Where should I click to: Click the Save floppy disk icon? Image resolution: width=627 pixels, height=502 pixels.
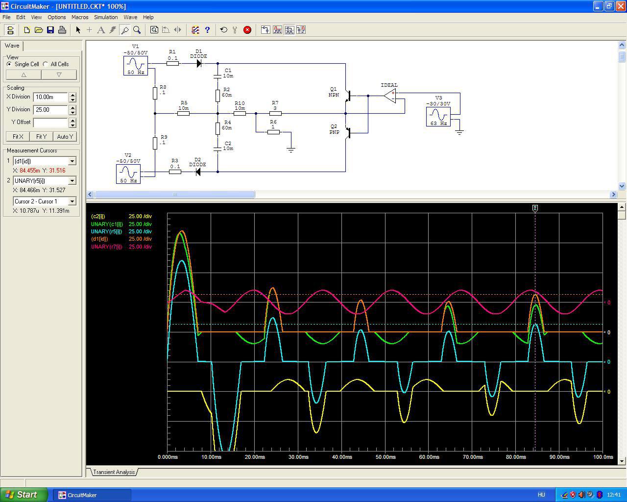pos(50,30)
